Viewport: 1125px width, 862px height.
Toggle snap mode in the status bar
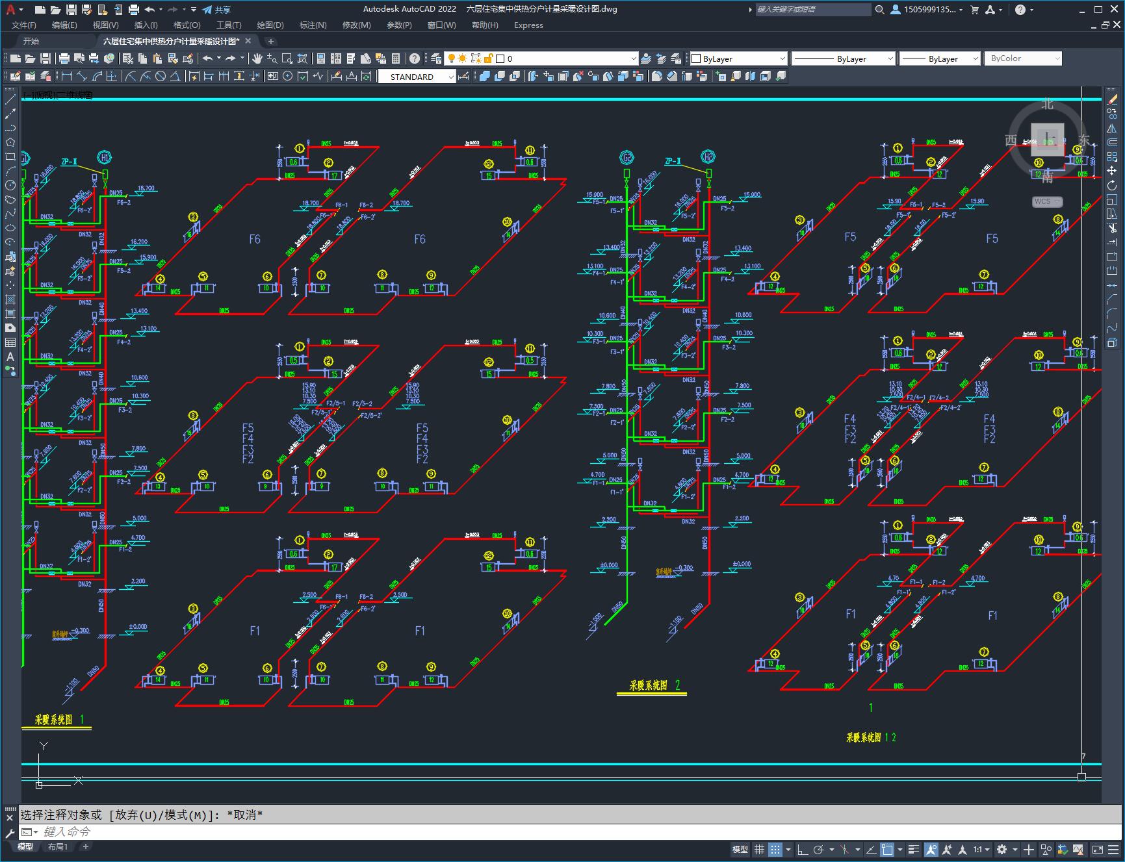point(775,849)
